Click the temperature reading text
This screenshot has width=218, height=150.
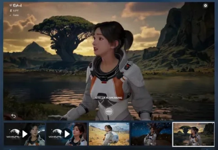point(16,10)
